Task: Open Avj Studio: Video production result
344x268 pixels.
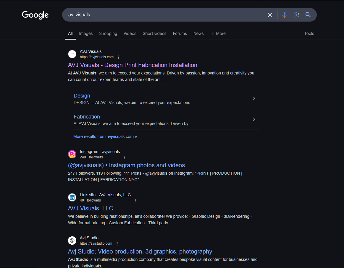Action: coord(140,251)
